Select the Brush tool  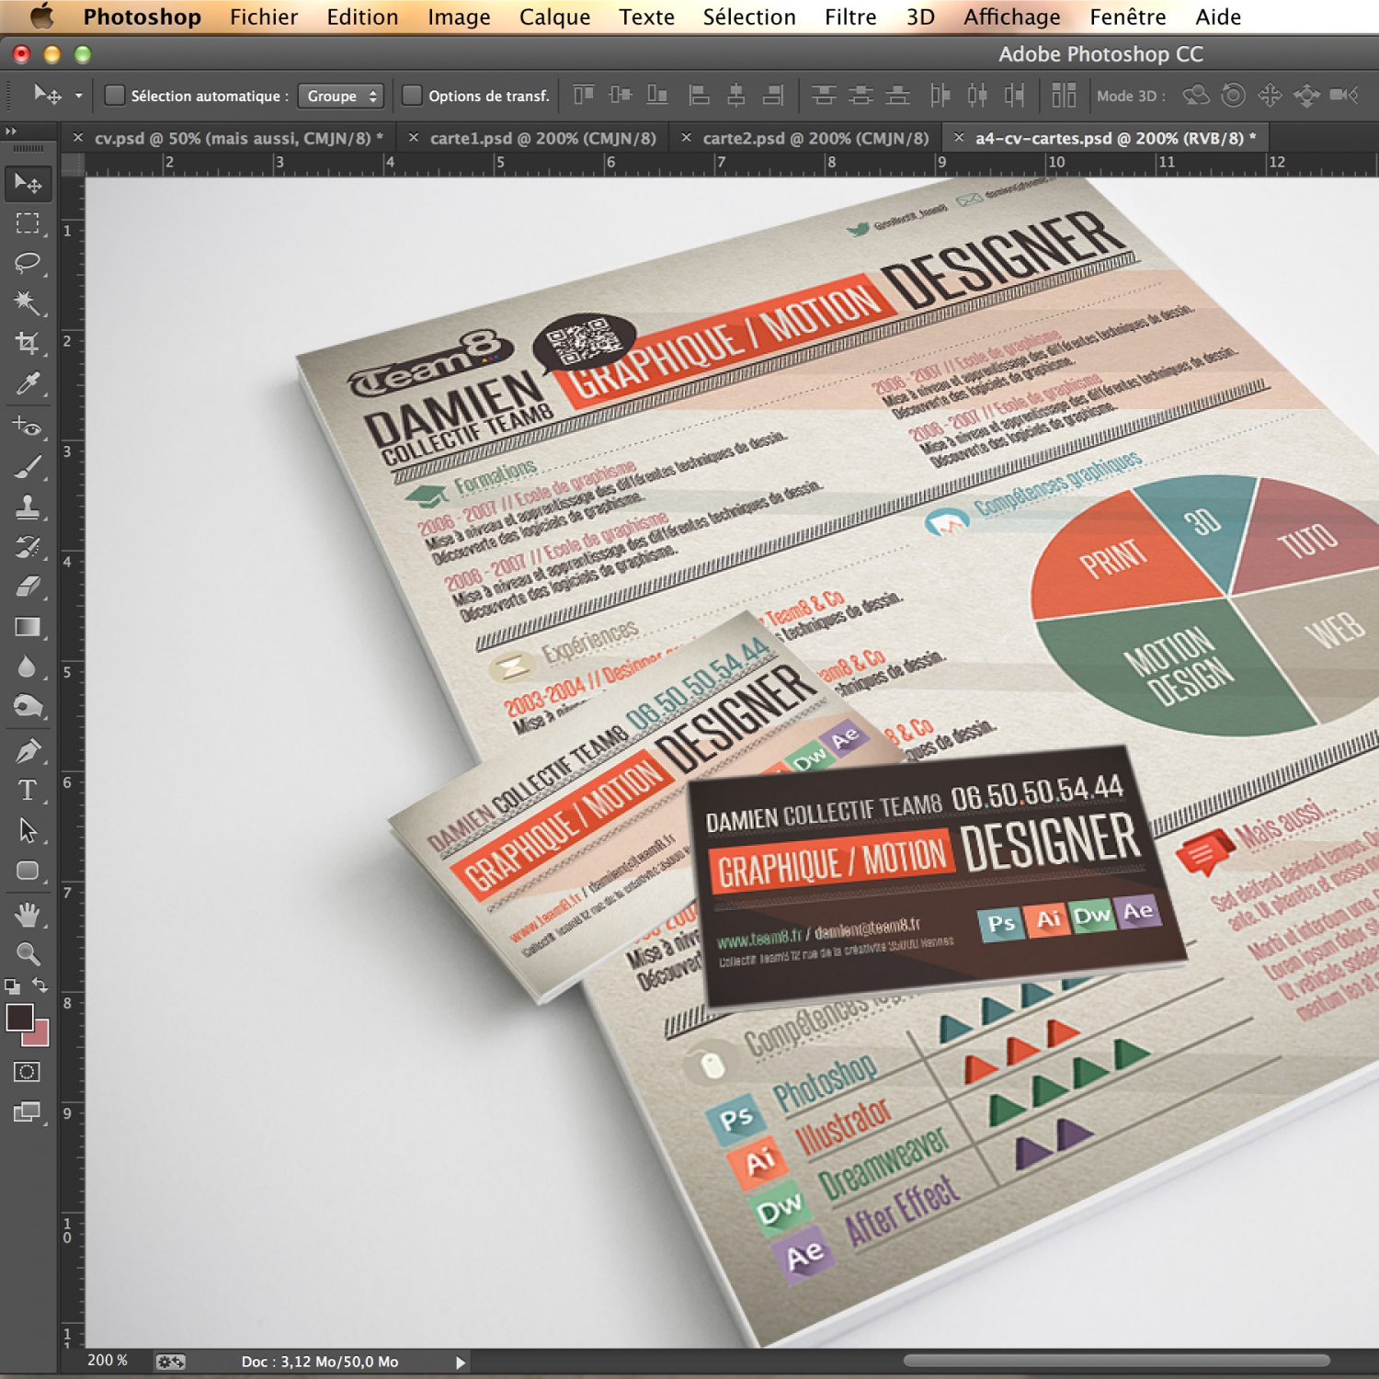coord(28,466)
